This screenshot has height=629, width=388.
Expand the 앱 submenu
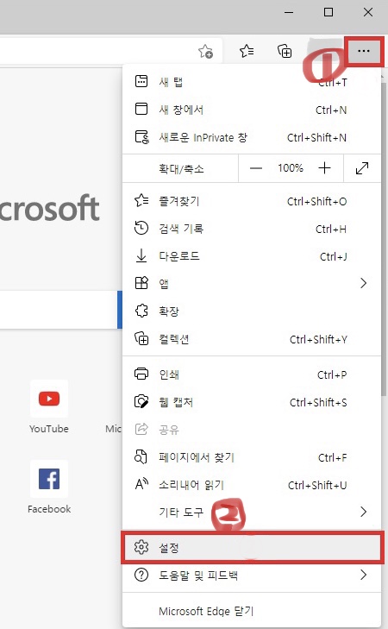click(251, 284)
